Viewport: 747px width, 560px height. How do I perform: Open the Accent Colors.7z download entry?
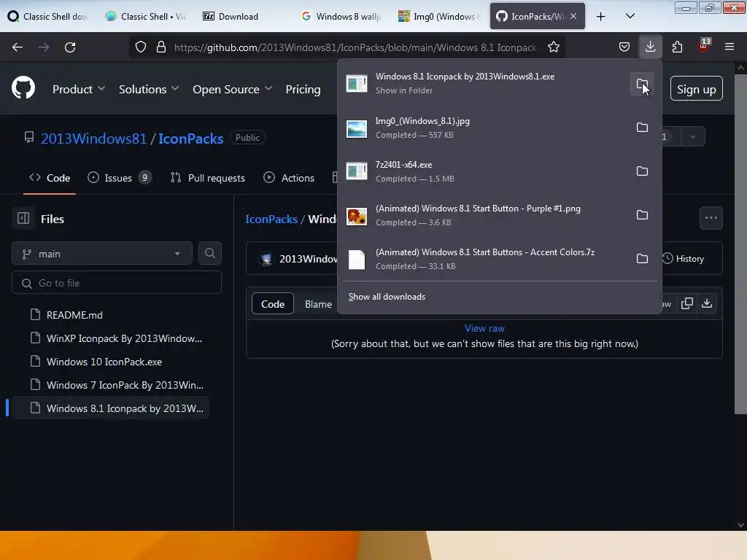[485, 259]
